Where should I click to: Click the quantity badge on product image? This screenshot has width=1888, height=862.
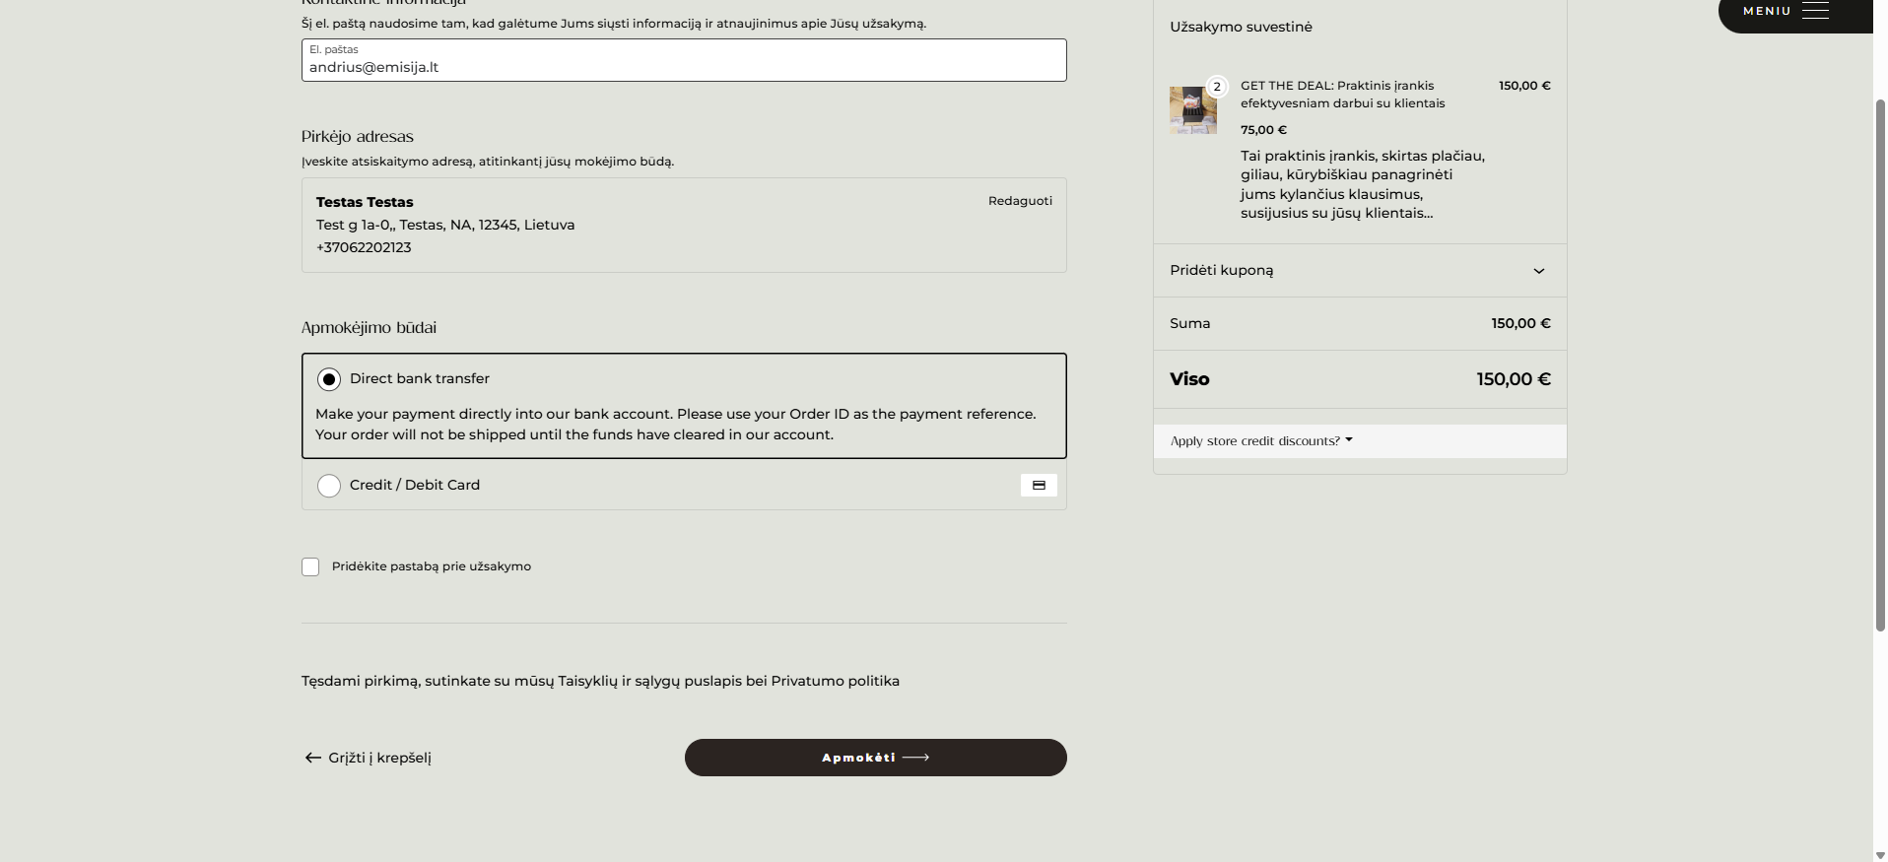pyautogui.click(x=1217, y=87)
